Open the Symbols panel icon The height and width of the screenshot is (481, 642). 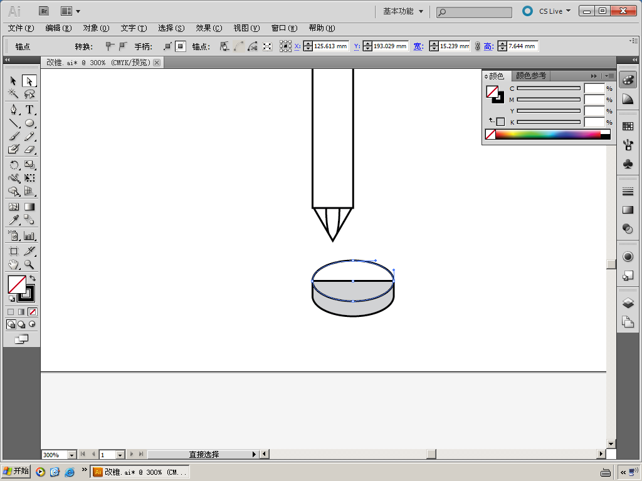click(x=628, y=163)
